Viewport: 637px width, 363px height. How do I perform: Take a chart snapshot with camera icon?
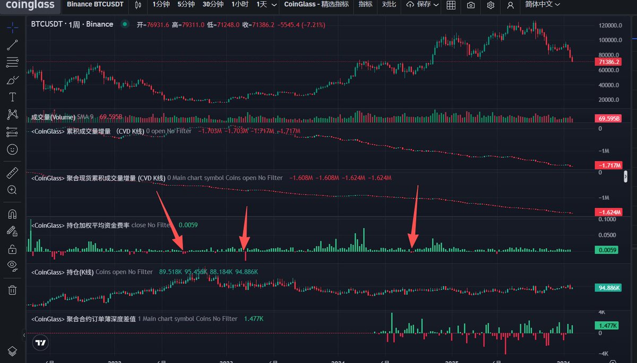[x=471, y=5]
